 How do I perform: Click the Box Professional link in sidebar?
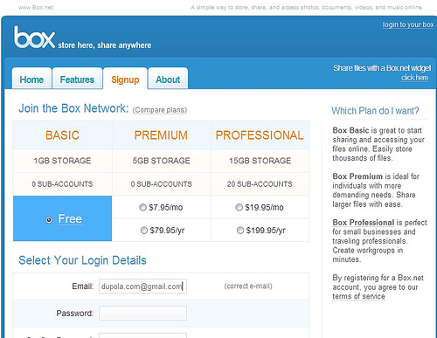[x=364, y=223]
